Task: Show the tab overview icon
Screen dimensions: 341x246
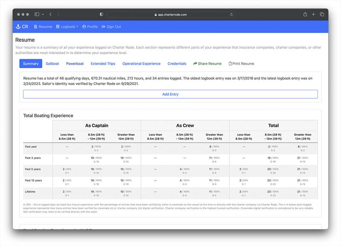Action: [322, 14]
